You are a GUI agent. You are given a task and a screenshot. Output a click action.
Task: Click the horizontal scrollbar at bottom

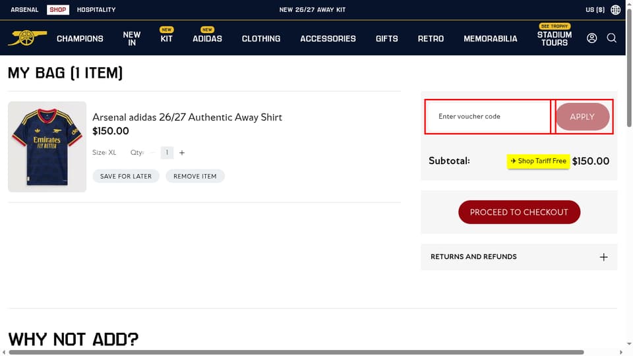pos(296,352)
